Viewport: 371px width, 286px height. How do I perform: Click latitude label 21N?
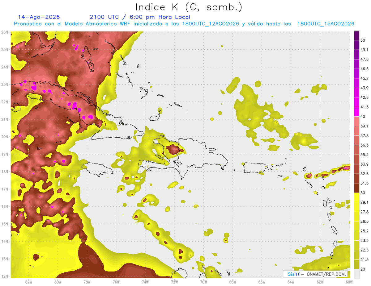pyautogui.click(x=4, y=119)
